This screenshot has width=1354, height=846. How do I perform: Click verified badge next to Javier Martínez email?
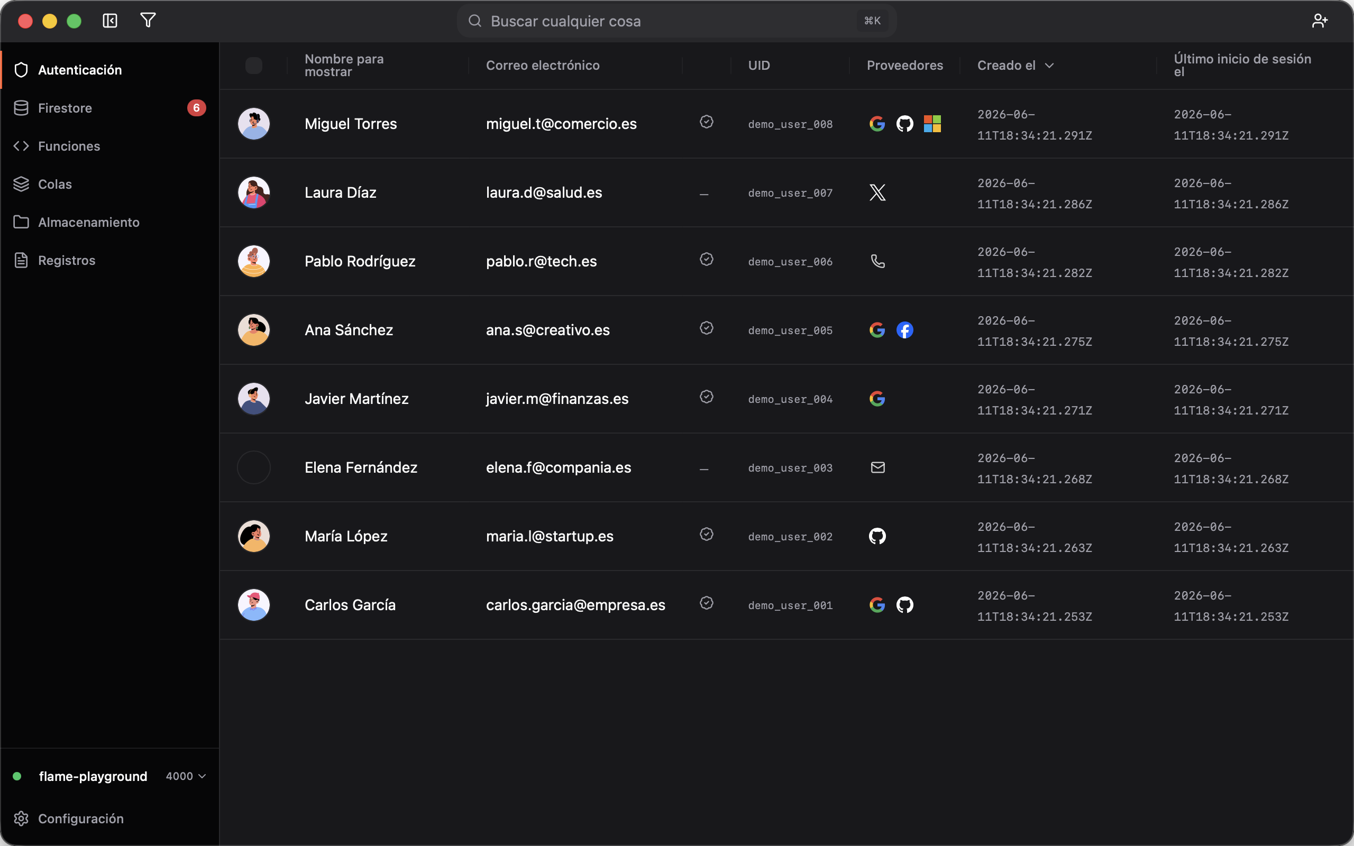point(706,397)
